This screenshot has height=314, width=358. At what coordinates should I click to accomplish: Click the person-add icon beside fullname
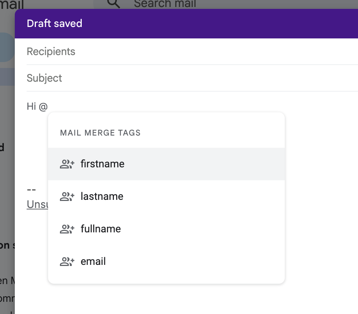tap(67, 229)
